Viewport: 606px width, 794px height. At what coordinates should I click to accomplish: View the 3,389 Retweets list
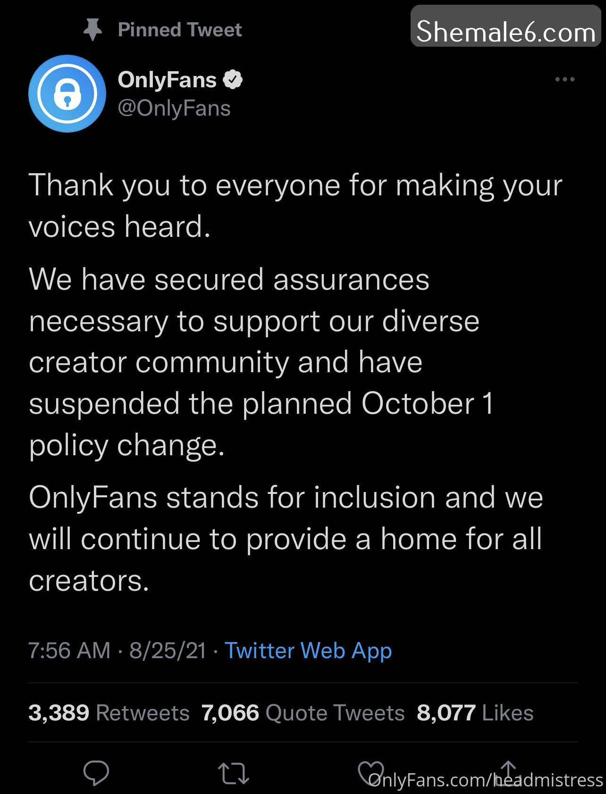pos(109,712)
